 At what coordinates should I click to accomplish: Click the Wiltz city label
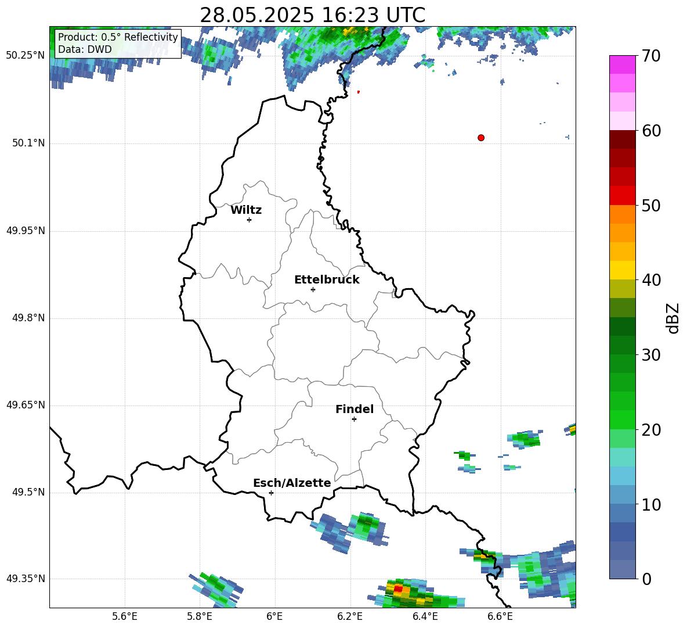[246, 210]
